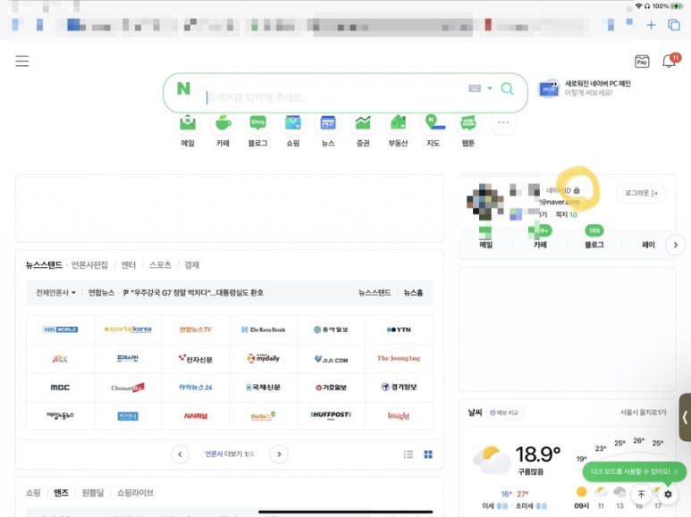The width and height of the screenshot is (691, 517).
Task: Open mydaily press logo
Action: (x=263, y=358)
